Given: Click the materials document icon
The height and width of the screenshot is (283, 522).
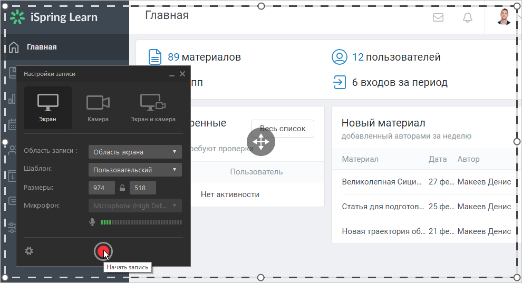Looking at the screenshot, I should [x=155, y=57].
